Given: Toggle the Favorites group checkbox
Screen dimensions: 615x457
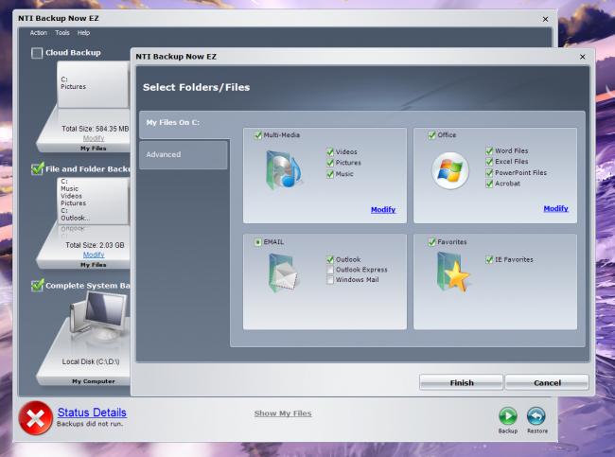Looking at the screenshot, I should pyautogui.click(x=431, y=242).
